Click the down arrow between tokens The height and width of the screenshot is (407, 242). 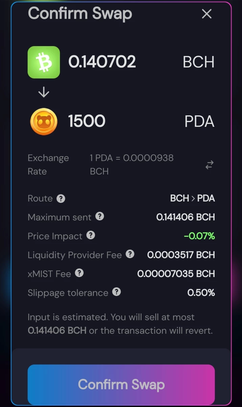(x=44, y=92)
